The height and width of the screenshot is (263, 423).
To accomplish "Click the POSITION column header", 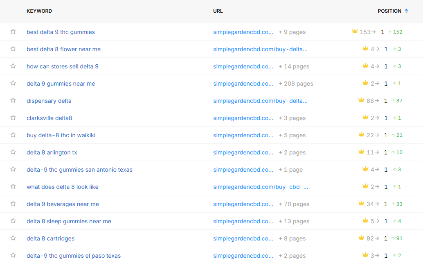I will click(x=389, y=11).
